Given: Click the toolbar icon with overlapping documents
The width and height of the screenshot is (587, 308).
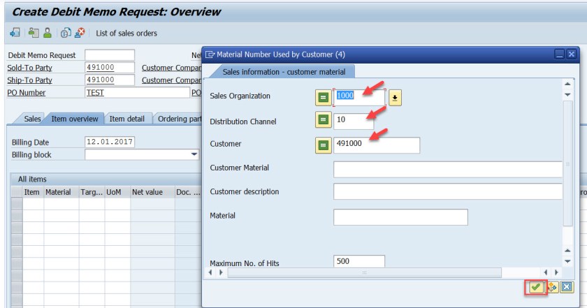Looking at the screenshot, I should pos(66,33).
